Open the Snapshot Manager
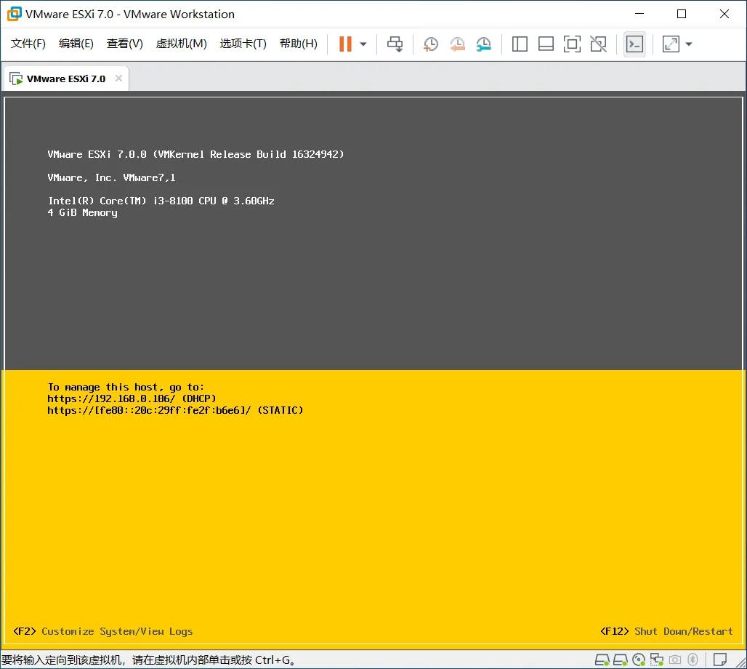Viewport: 747px width, 669px height. 483,44
